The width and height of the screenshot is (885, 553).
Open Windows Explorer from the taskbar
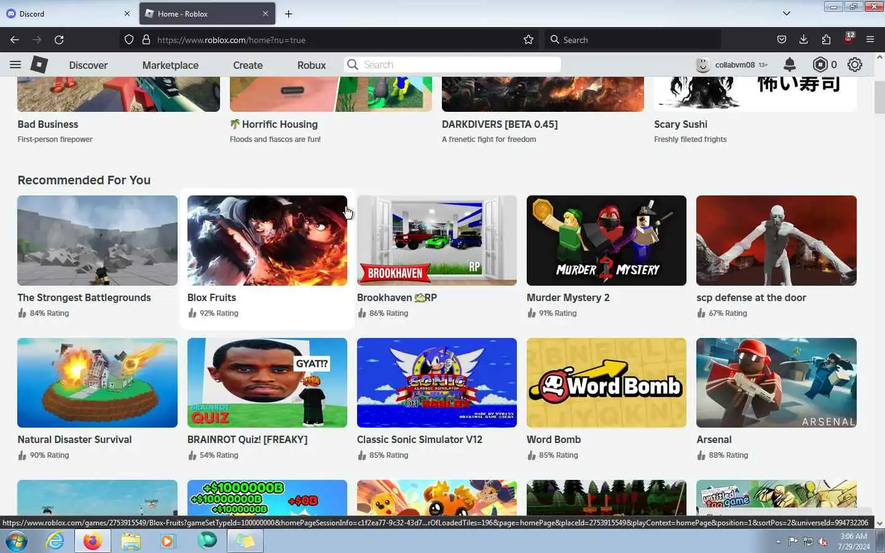[x=130, y=541]
